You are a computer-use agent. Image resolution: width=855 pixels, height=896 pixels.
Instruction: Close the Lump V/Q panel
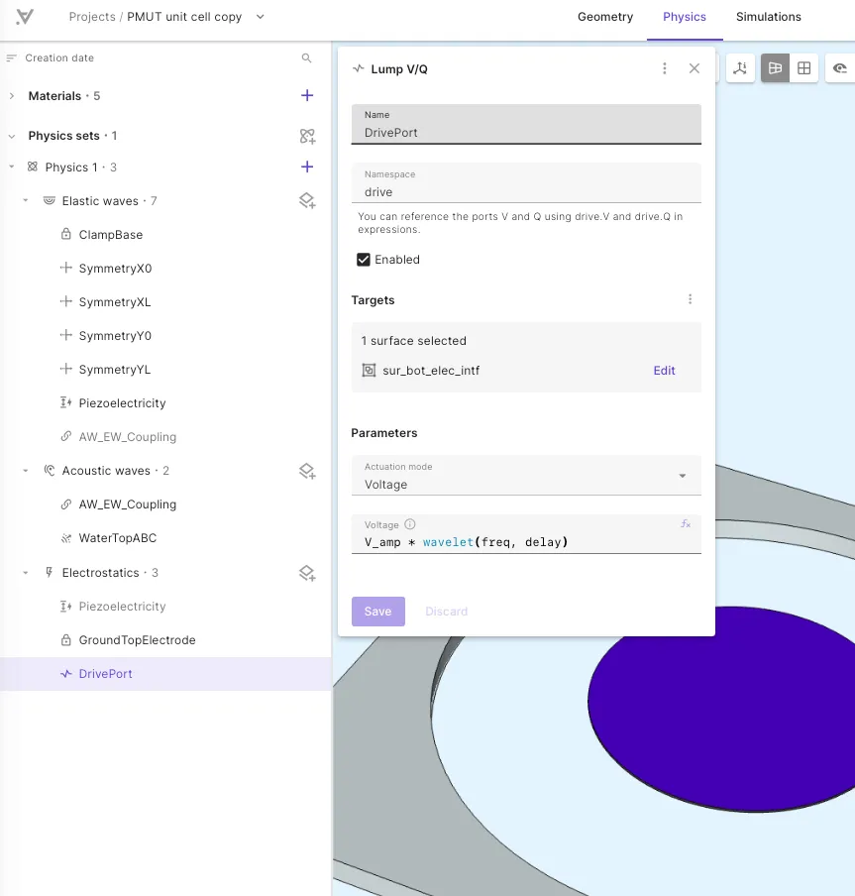(695, 68)
